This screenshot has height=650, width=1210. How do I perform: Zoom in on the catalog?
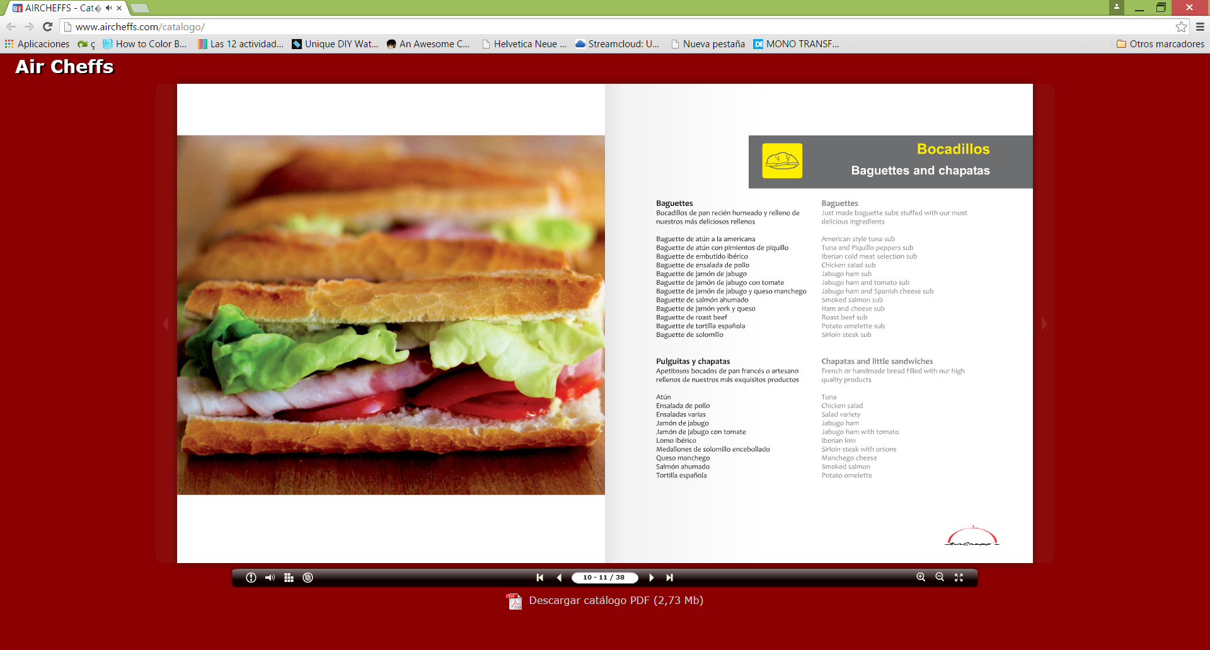click(x=921, y=578)
